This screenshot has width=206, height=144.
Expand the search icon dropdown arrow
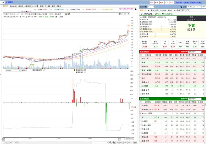click(x=4, y=2)
